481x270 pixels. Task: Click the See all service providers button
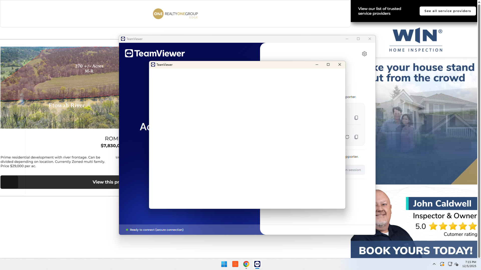pyautogui.click(x=447, y=11)
